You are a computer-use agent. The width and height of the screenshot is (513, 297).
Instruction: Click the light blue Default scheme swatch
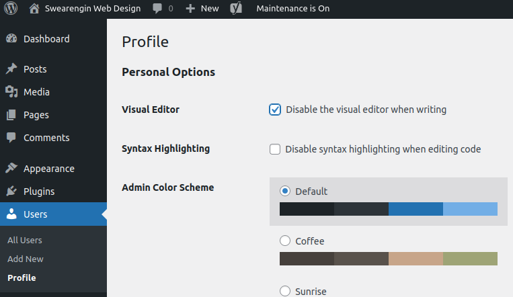[x=470, y=209]
